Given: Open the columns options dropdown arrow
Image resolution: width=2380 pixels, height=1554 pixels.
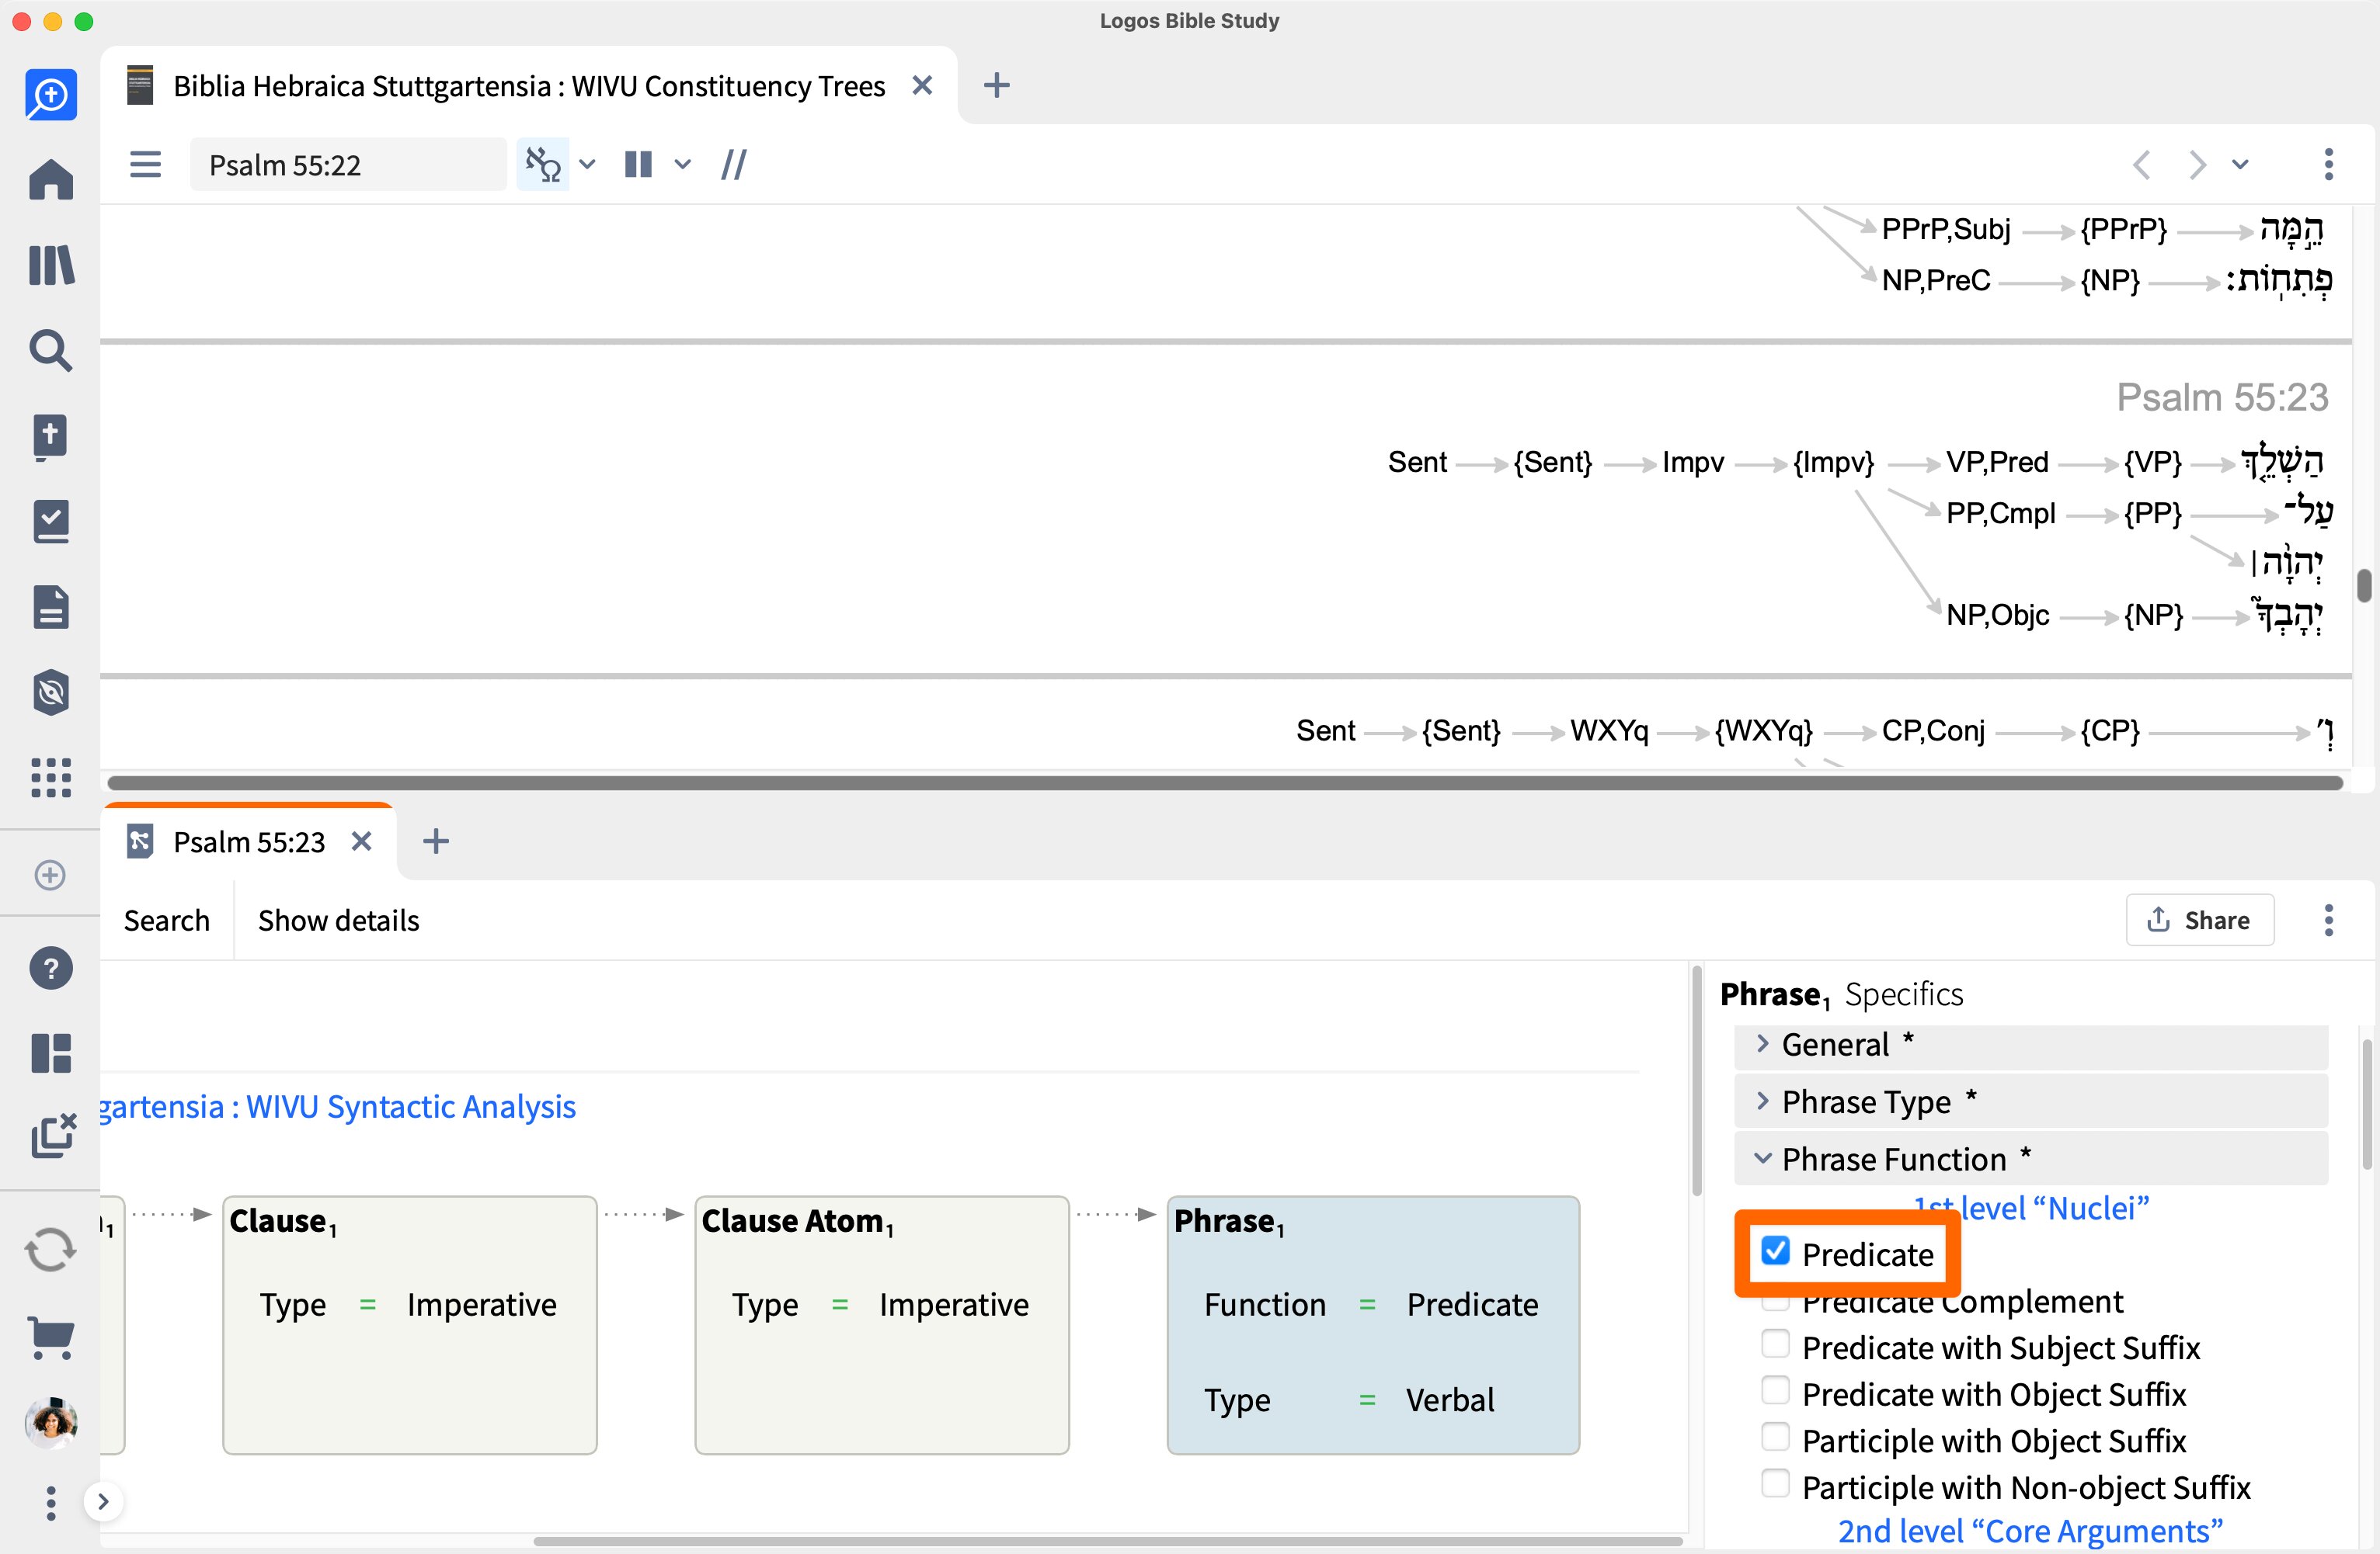Looking at the screenshot, I should 683,164.
